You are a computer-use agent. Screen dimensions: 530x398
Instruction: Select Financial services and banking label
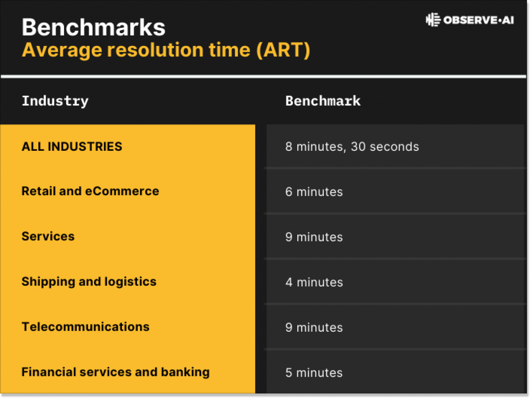[x=115, y=372]
